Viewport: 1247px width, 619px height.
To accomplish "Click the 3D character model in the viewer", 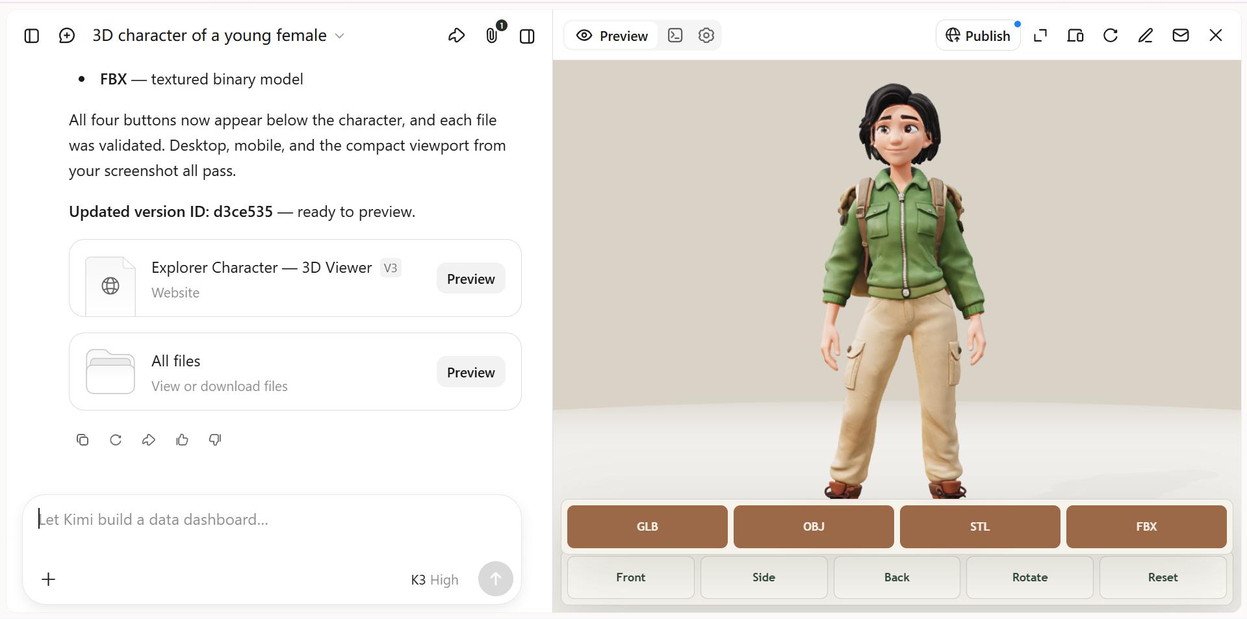I will 902,292.
